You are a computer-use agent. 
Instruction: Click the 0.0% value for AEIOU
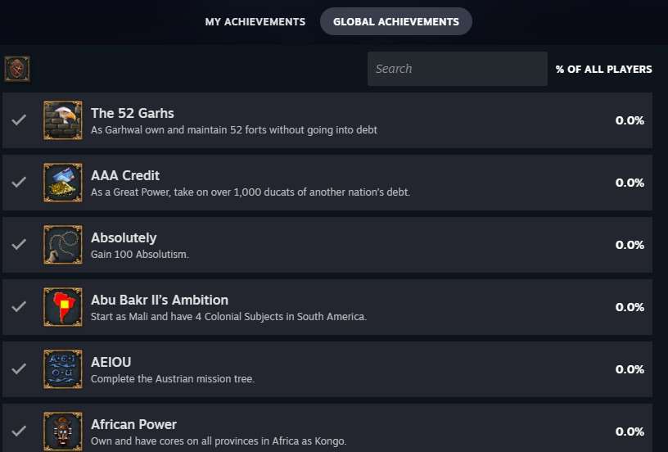(630, 369)
